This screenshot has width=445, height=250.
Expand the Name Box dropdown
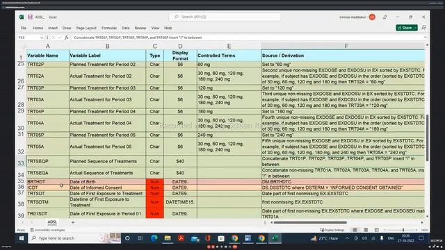(x=42, y=37)
